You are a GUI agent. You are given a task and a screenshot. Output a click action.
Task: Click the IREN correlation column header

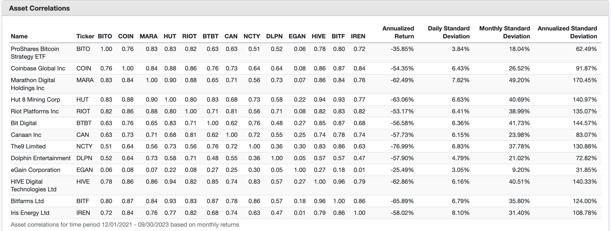tap(358, 36)
